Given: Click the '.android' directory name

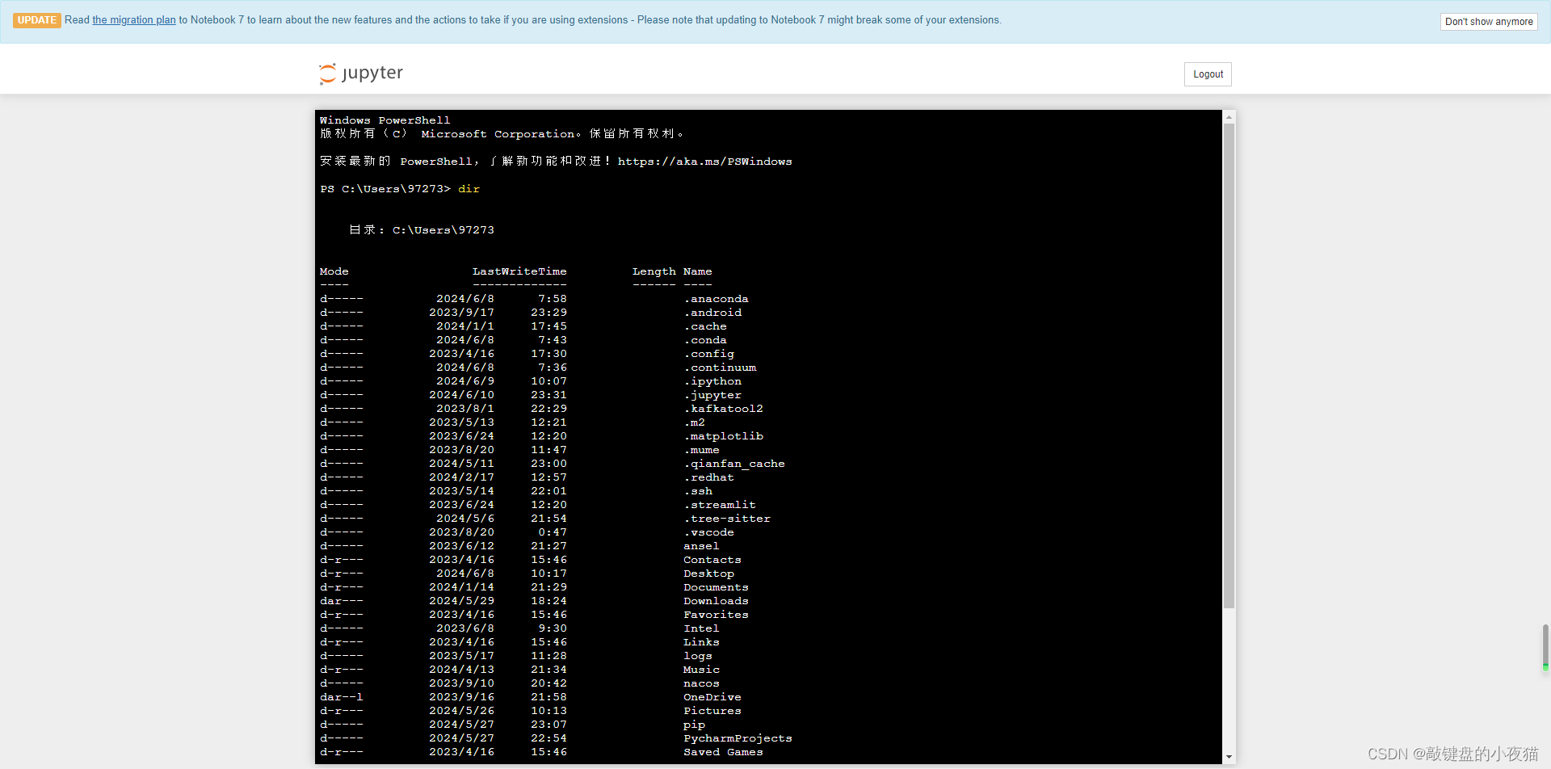Looking at the screenshot, I should [x=712, y=313].
